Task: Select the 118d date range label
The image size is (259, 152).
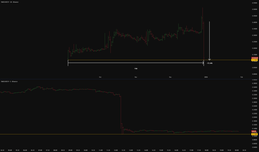Action: point(136,69)
